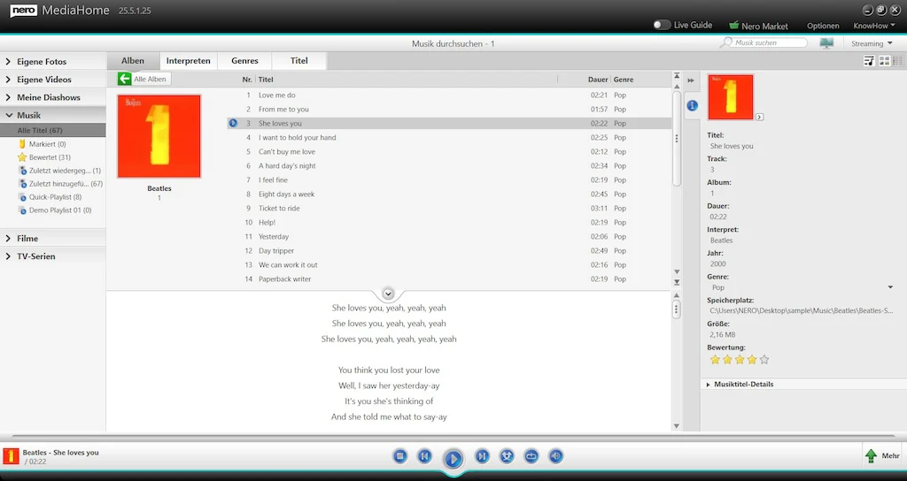Set rating to three stars

740,360
